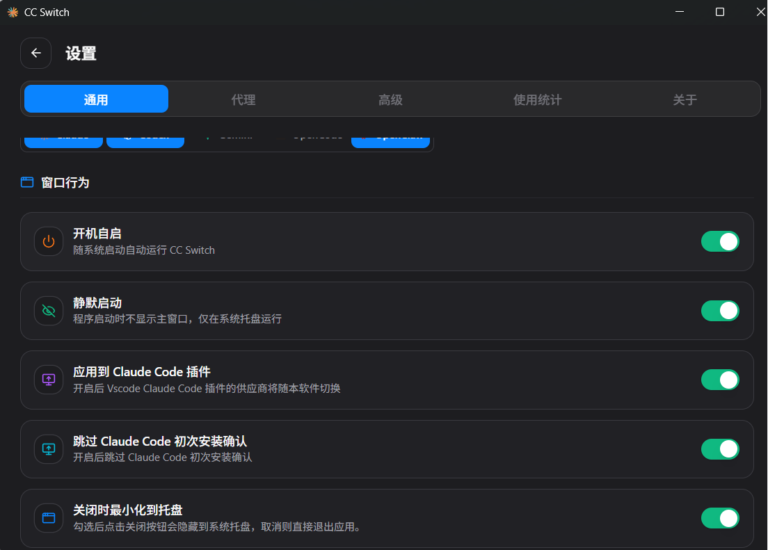Toggle the 开机自启 switch off

pos(720,241)
